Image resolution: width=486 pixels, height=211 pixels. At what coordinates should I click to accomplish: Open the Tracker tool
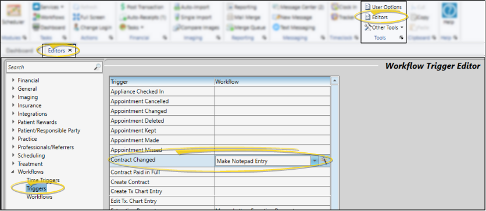pyautogui.click(x=343, y=17)
